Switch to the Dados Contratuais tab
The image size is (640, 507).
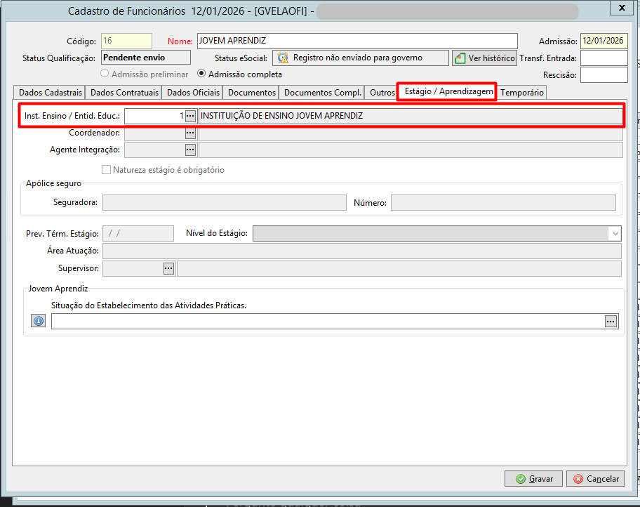(x=124, y=93)
